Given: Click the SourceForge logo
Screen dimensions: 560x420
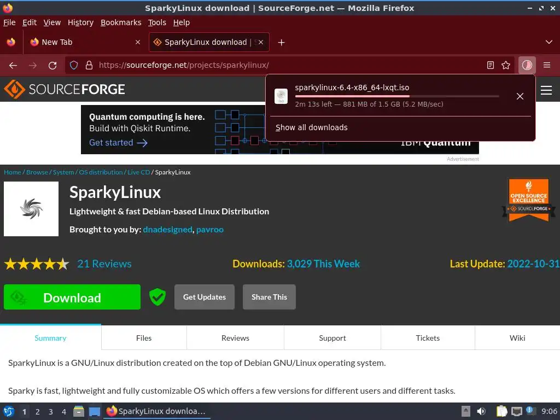Looking at the screenshot, I should coord(65,89).
